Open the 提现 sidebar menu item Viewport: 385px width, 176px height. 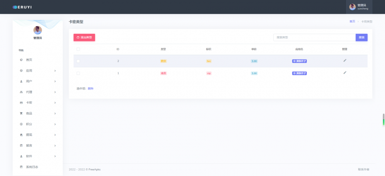coord(29,135)
